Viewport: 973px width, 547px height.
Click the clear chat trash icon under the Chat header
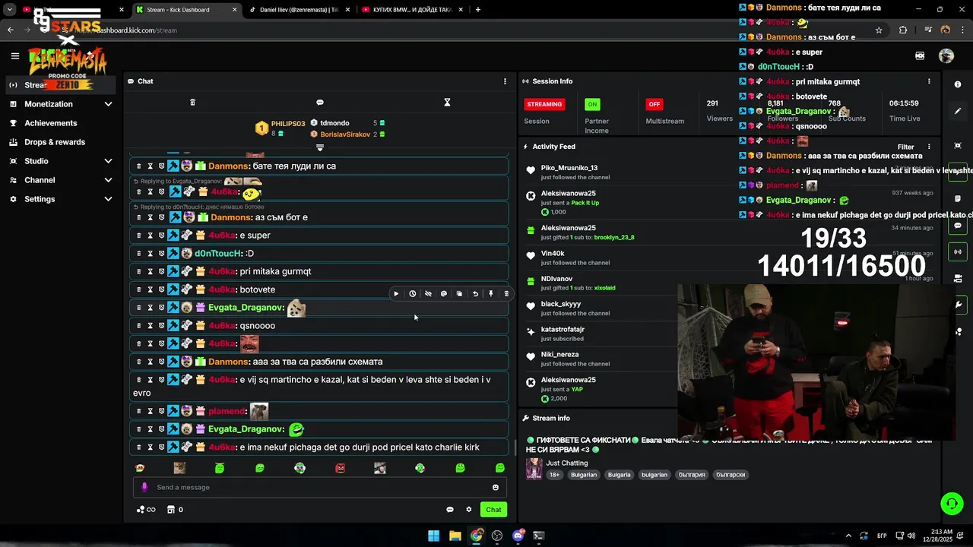coord(192,103)
